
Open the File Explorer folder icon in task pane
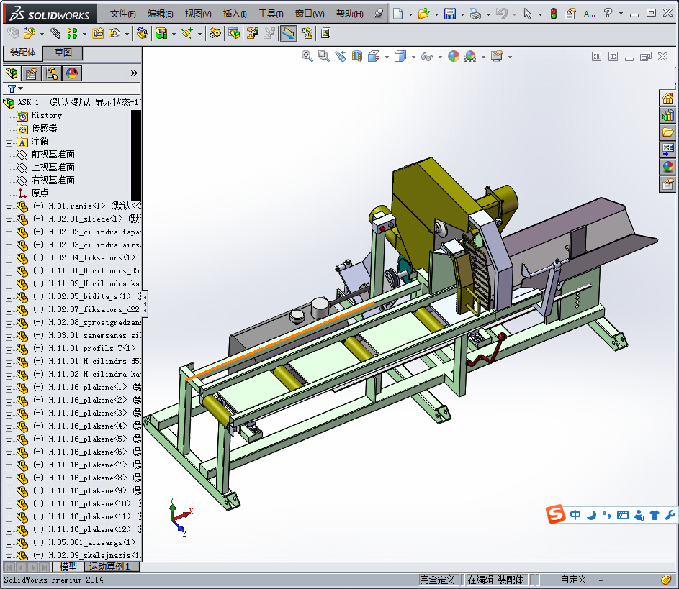pos(667,132)
